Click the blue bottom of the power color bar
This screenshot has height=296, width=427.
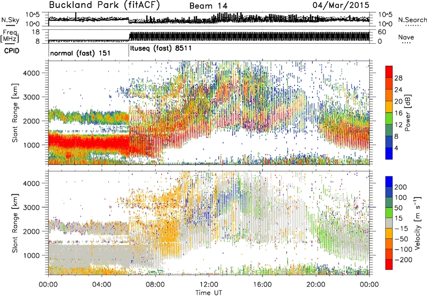(x=389, y=153)
